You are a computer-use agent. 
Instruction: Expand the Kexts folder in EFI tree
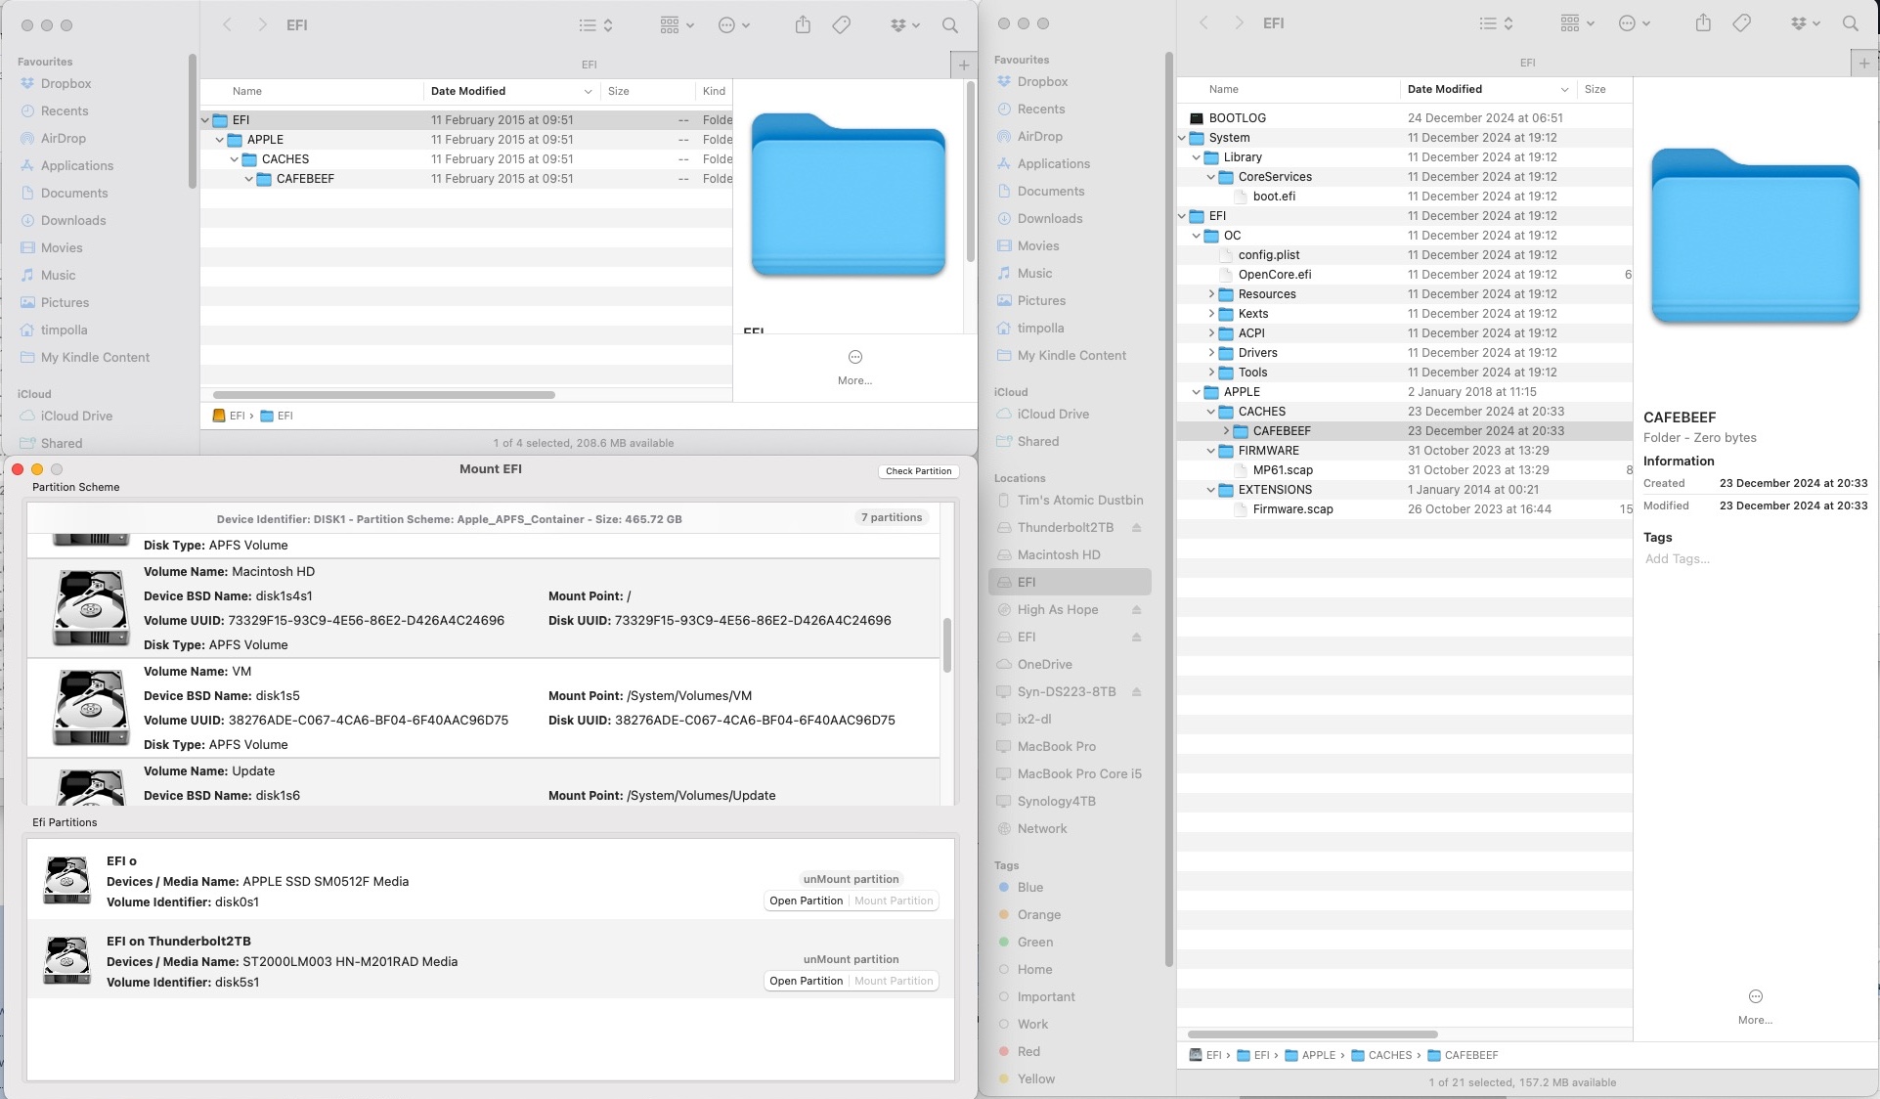pos(1210,313)
